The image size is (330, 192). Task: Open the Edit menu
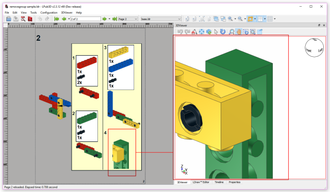coord(15,13)
